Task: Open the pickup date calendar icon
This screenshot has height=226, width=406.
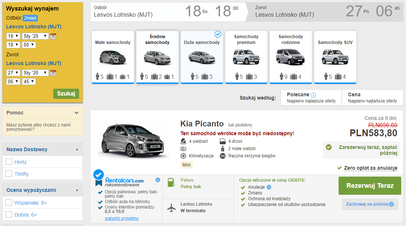Action: [x=53, y=36]
